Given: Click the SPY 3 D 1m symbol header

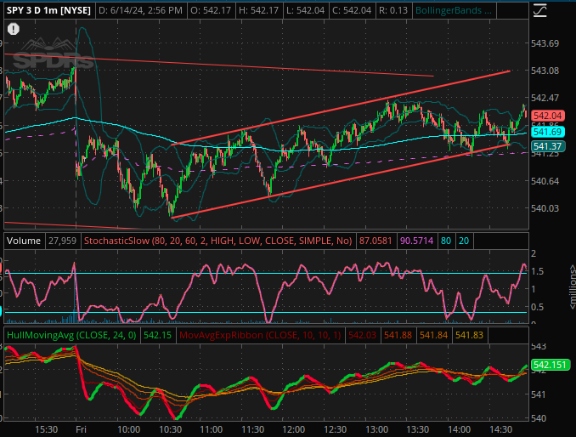Looking at the screenshot, I should pos(48,11).
